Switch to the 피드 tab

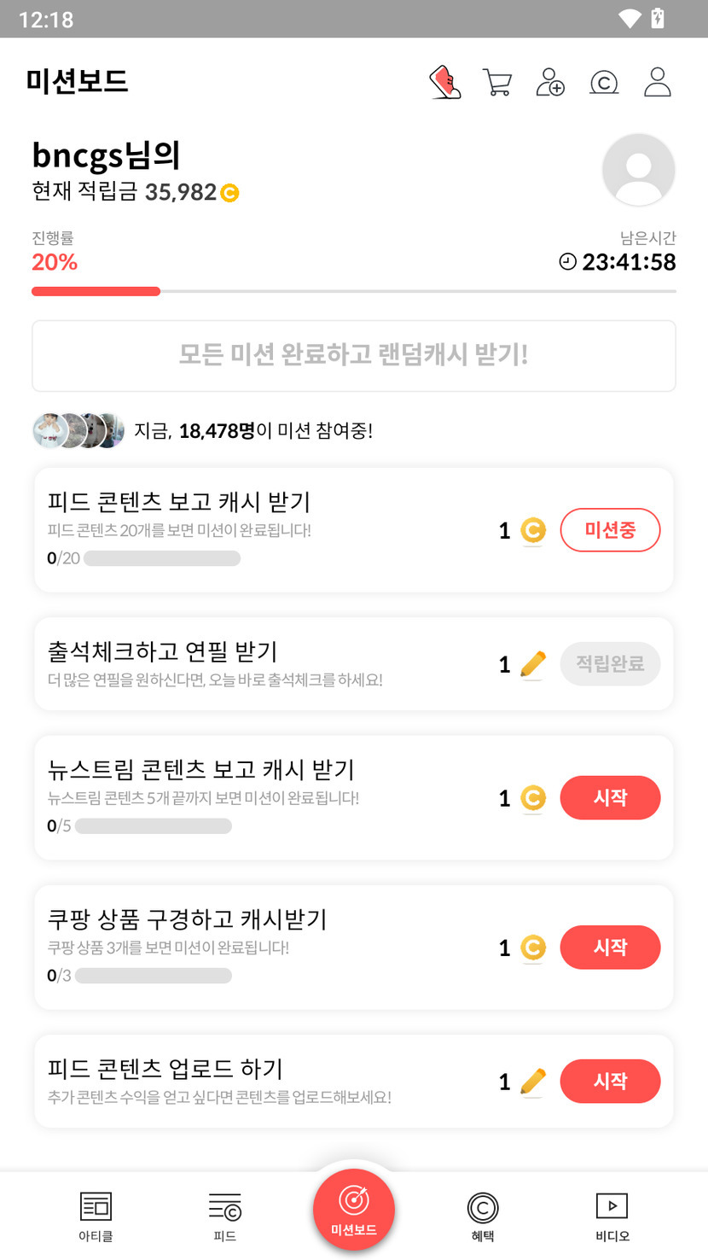pyautogui.click(x=225, y=1216)
